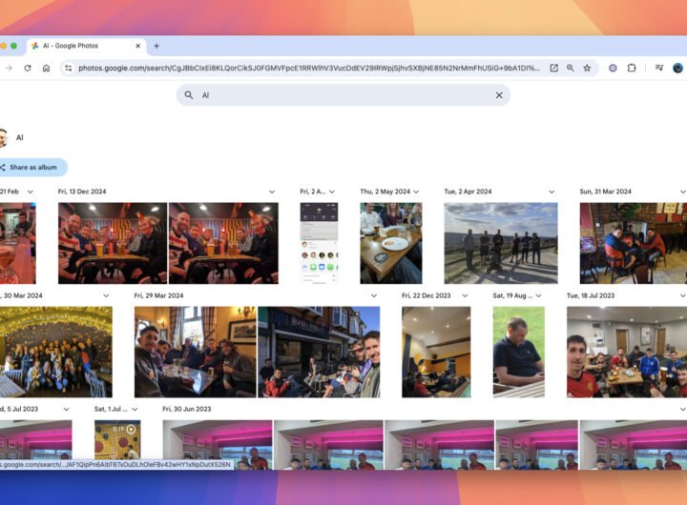
Task: Expand the Fri, 22 Dec 2023 chevron
Action: (464, 295)
